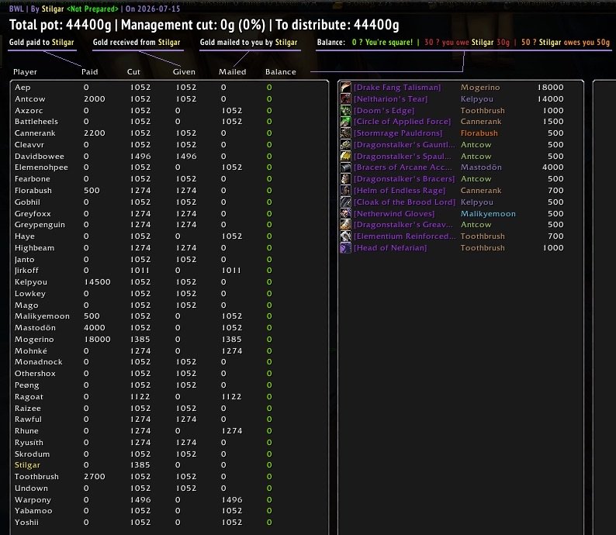Click 'Management cut: 0g (0%)' text

(x=193, y=25)
